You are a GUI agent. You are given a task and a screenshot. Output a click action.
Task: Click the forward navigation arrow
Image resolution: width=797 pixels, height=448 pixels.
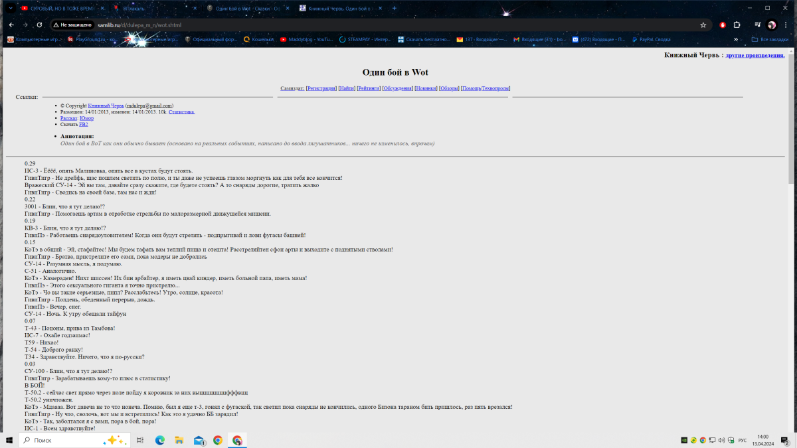(x=25, y=25)
